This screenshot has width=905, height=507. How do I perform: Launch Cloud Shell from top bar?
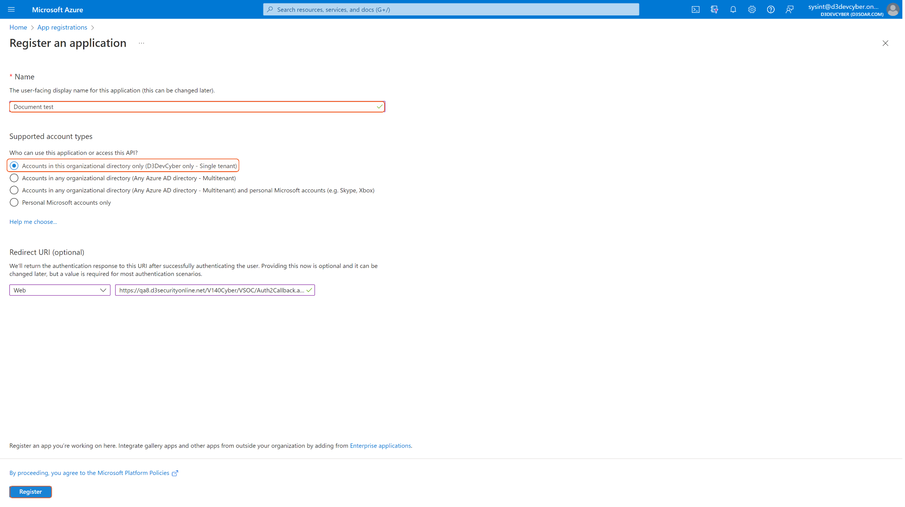(696, 9)
